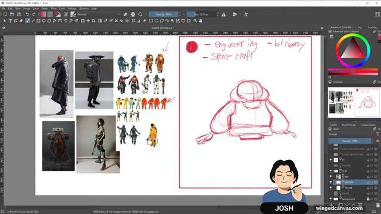Viewport: 381px width, 214px height.
Task: Undo the last action
Action: pos(27,14)
